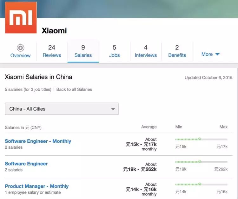Click Product Manager - Monthly range bar
Screen dimensions: 238x199
coord(201,184)
